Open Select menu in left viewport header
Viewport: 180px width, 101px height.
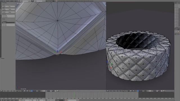point(8,91)
